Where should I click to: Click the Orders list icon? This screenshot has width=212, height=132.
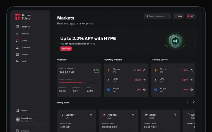pyautogui.click(x=17, y=54)
